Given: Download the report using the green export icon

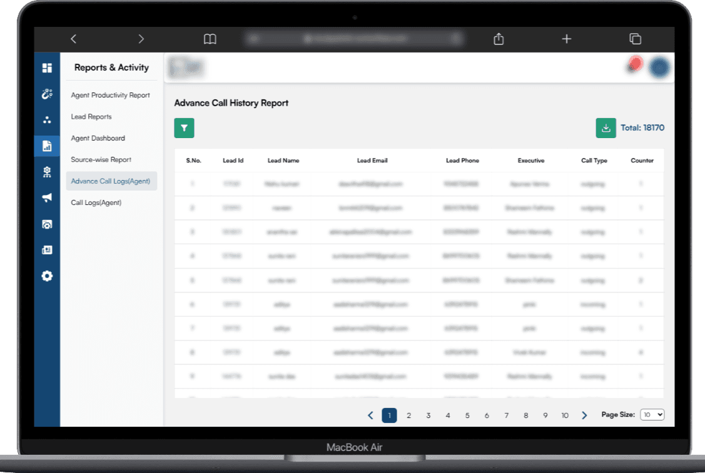Looking at the screenshot, I should pyautogui.click(x=606, y=127).
